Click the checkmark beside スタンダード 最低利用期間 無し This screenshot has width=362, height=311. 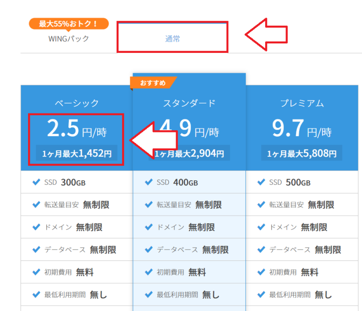click(149, 295)
